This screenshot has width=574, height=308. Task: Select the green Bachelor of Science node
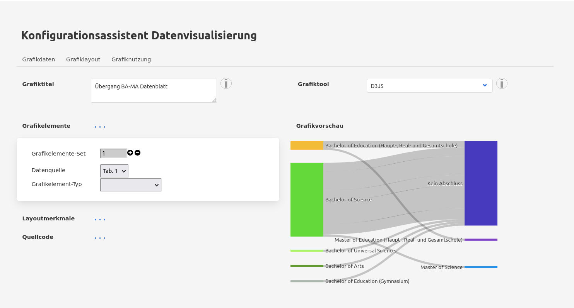[307, 200]
